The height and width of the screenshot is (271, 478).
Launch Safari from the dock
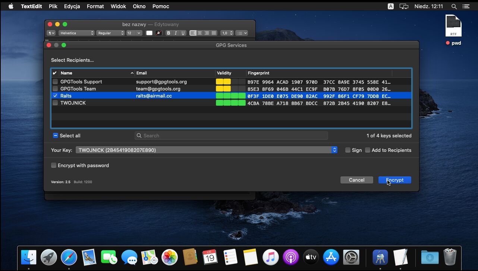[x=69, y=257]
